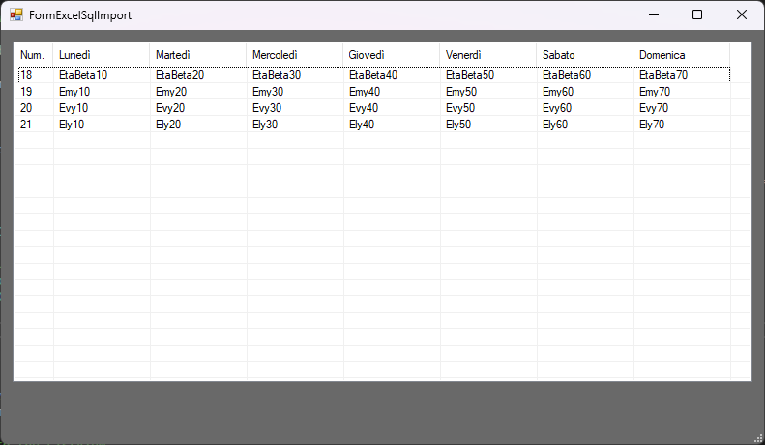Click the Num. column header
This screenshot has width=765, height=445.
pos(33,55)
